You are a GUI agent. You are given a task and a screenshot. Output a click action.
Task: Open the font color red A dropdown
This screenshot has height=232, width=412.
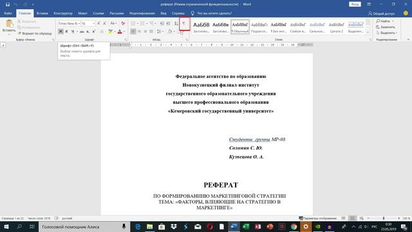point(124,32)
